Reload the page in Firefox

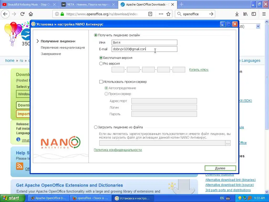pos(22,14)
